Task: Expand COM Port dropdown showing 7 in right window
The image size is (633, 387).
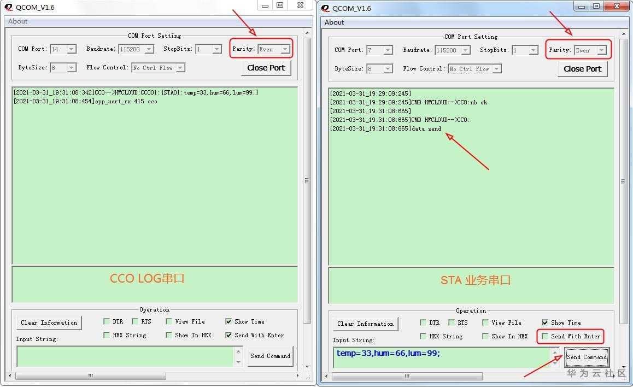Action: 388,50
